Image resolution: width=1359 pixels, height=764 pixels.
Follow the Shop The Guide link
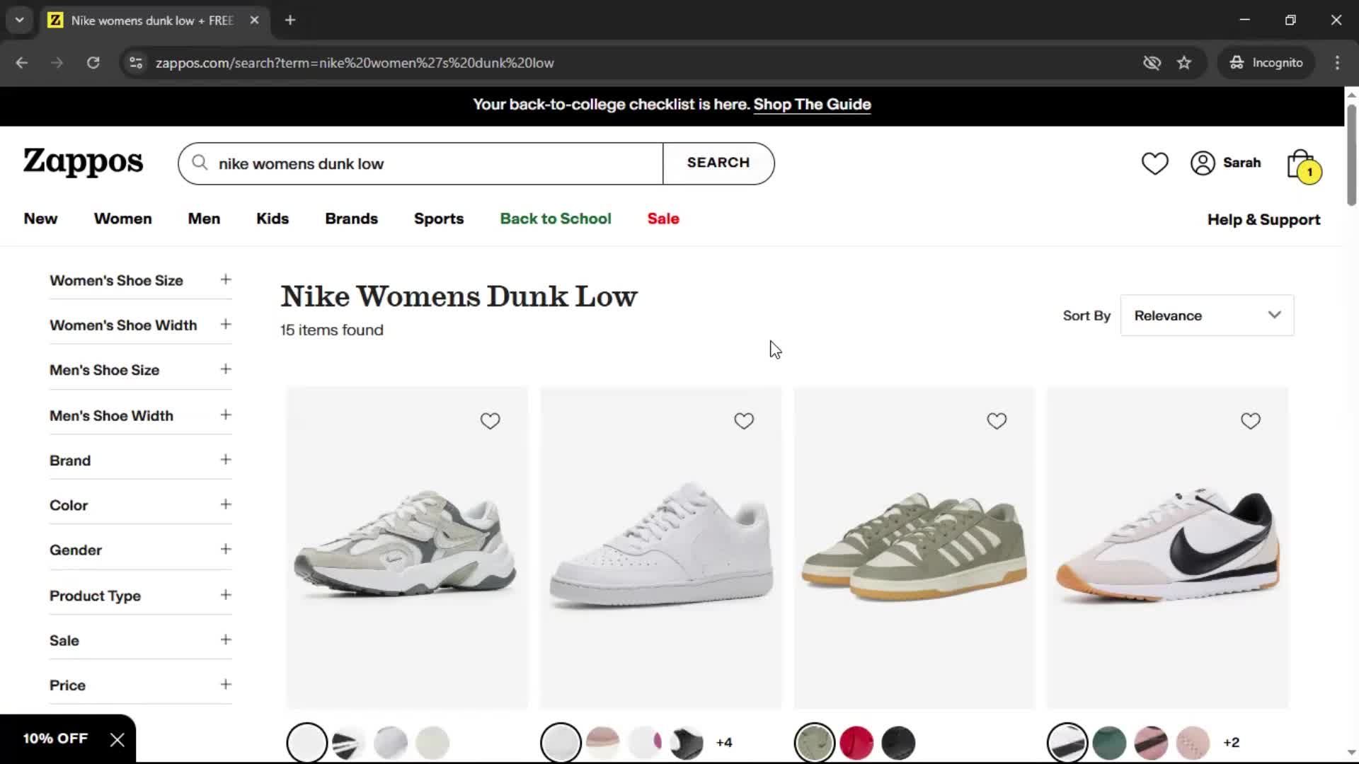click(x=812, y=105)
